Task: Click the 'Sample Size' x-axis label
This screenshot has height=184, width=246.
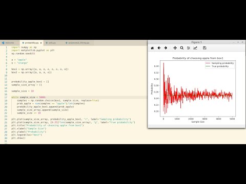Action: 198,122
